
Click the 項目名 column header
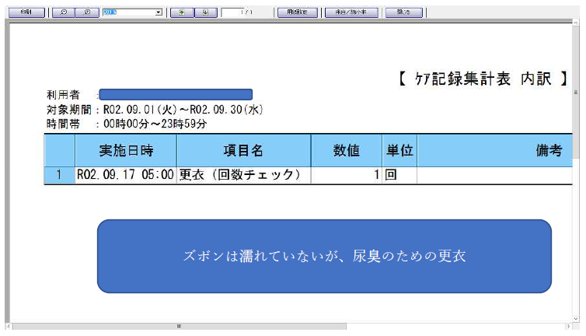click(243, 151)
